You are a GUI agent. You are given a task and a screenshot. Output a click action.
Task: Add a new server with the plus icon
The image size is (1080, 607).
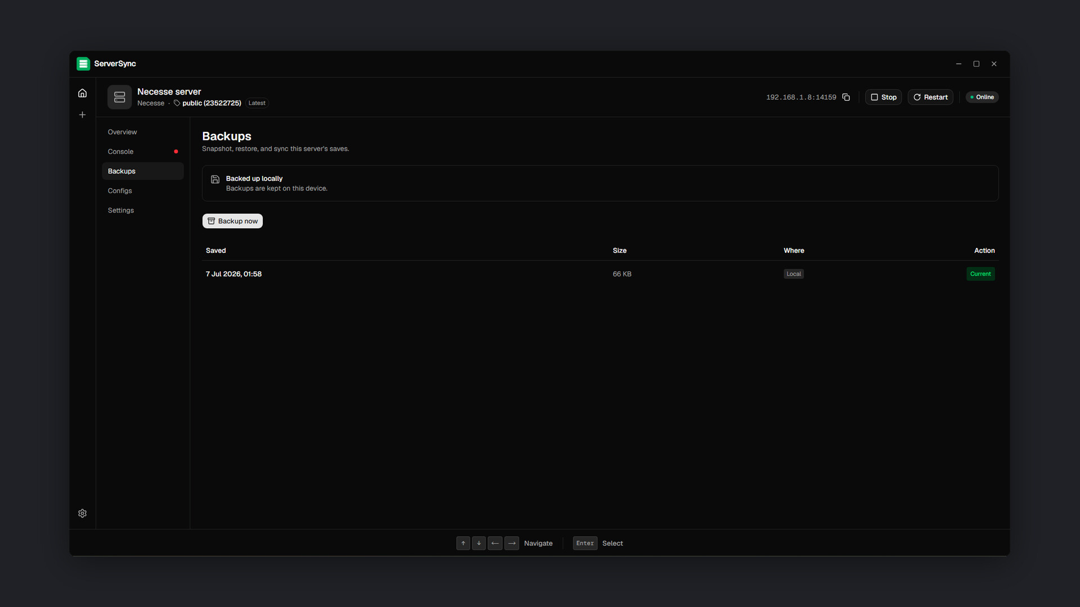click(82, 115)
